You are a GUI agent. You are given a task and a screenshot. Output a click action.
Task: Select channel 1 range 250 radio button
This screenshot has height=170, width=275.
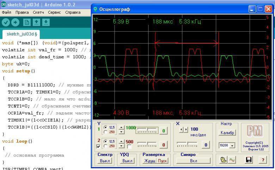(105, 132)
